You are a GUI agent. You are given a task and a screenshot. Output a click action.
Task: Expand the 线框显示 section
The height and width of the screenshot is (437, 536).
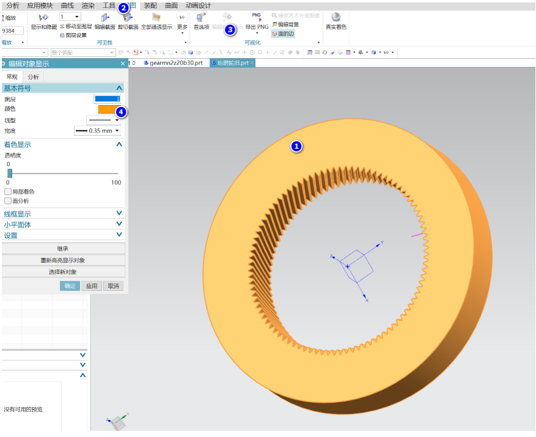click(119, 213)
